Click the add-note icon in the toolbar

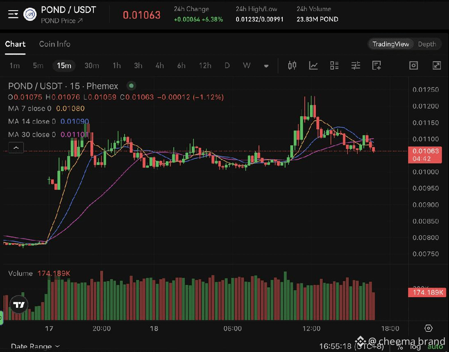pyautogui.click(x=376, y=65)
